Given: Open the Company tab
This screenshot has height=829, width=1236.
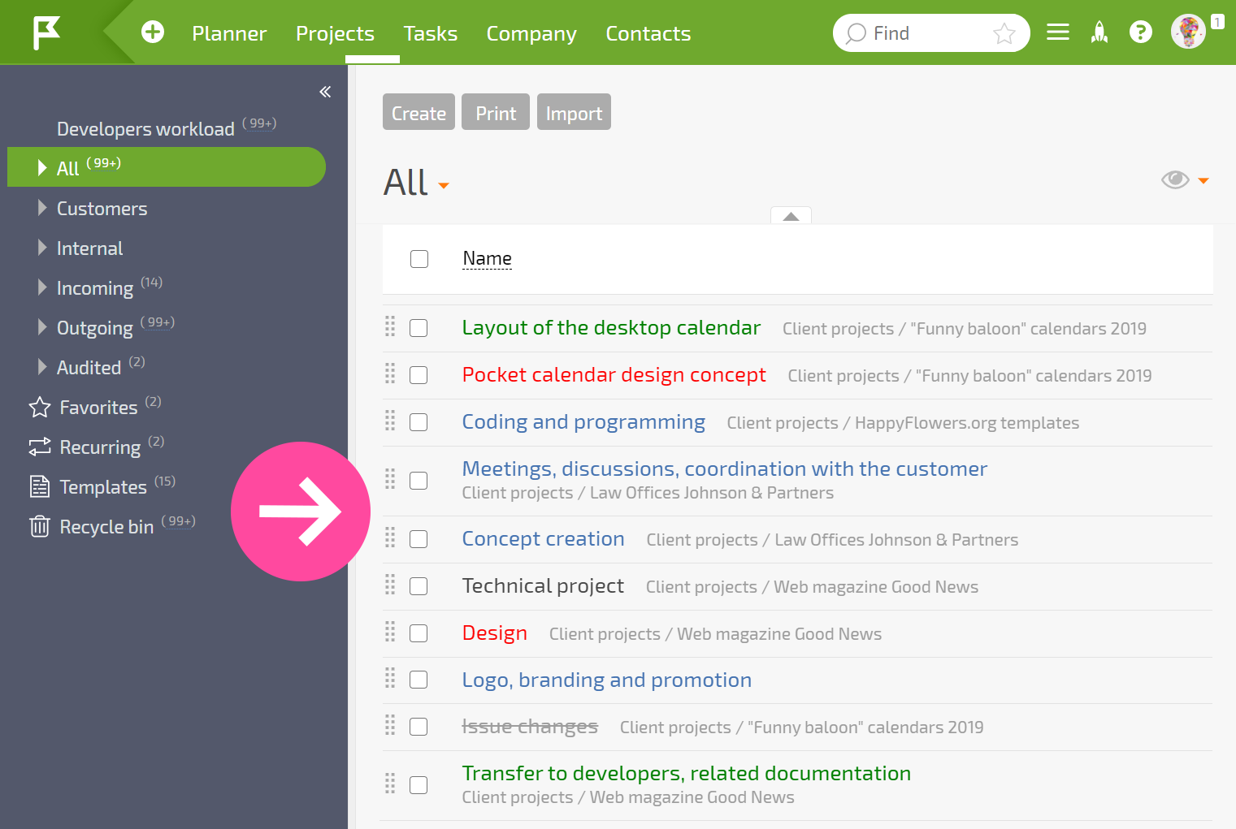Looking at the screenshot, I should (x=531, y=33).
